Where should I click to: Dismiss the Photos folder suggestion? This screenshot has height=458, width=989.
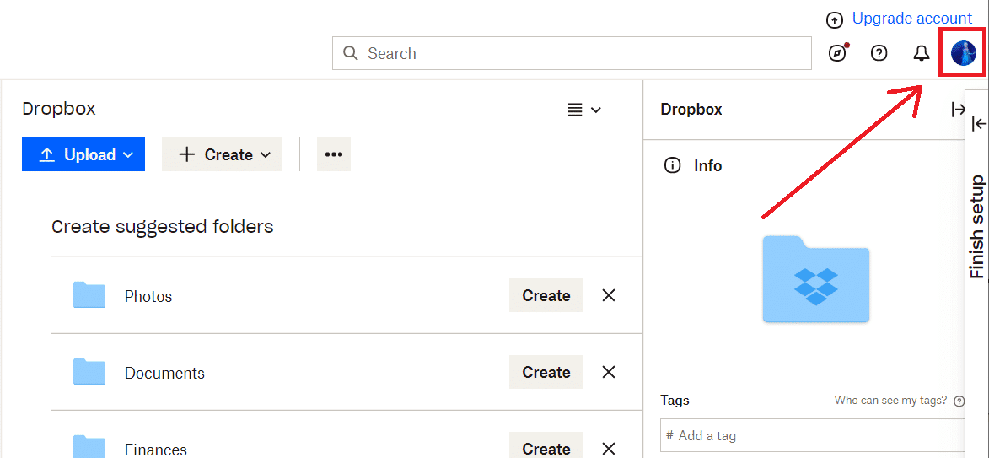(x=609, y=295)
